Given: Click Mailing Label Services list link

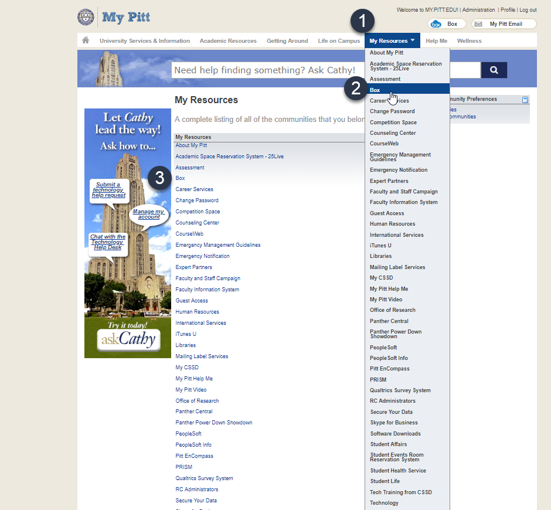Looking at the screenshot, I should click(202, 356).
